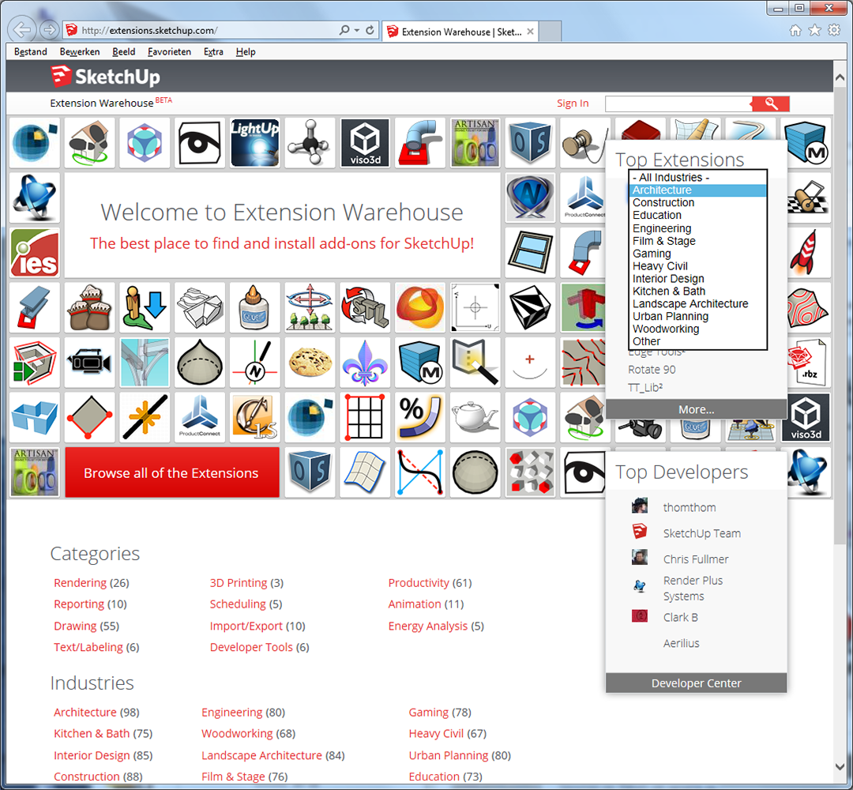The width and height of the screenshot is (853, 790).
Task: Open the cookie extension tile
Action: 310,363
